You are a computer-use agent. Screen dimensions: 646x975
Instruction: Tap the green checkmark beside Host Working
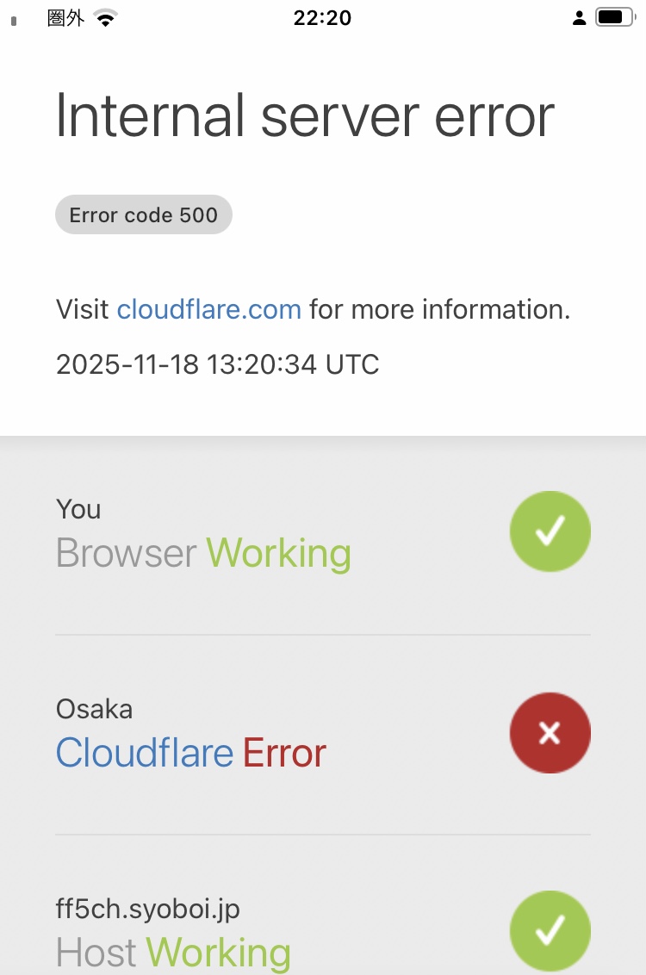point(550,930)
